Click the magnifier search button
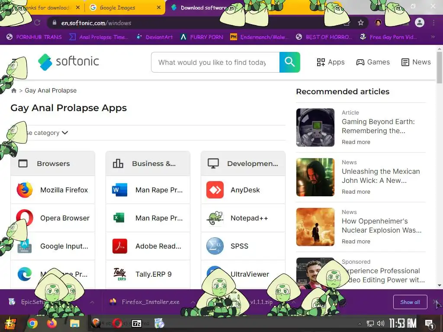Screen dimensions: 443x332 coord(289,62)
